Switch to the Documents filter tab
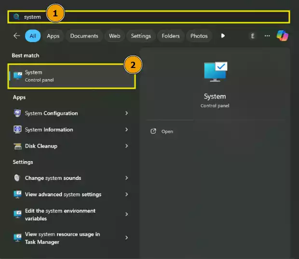Image resolution: width=299 pixels, height=259 pixels. pyautogui.click(x=84, y=36)
